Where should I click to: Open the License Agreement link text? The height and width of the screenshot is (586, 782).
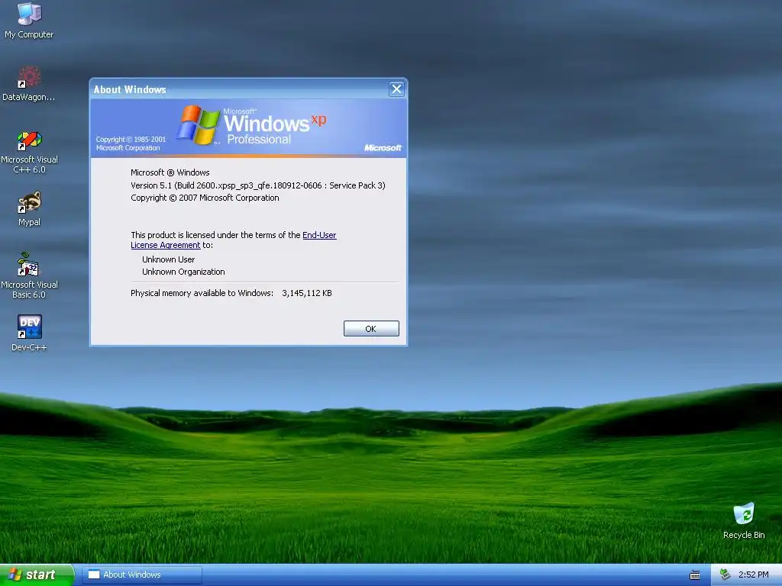(165, 245)
